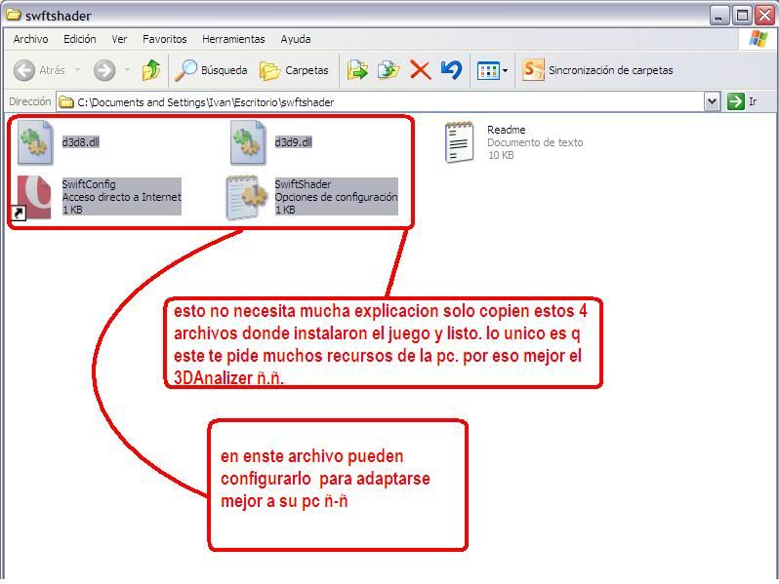Image resolution: width=779 pixels, height=584 pixels.
Task: Open the Views icon button
Action: tap(488, 71)
